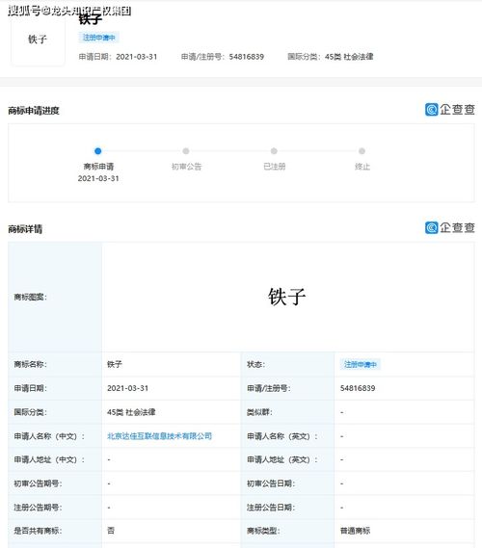This screenshot has height=548, width=482.
Task: Click the 申请人名称（中文） label
Action: click(x=49, y=436)
